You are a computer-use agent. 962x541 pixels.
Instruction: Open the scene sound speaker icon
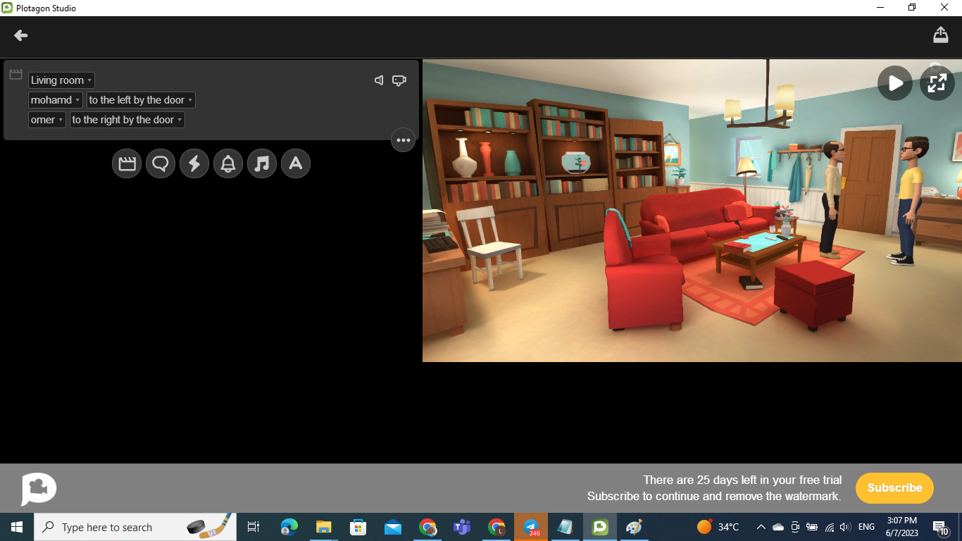click(379, 80)
